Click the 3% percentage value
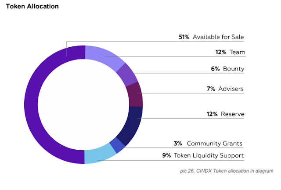Image resolution: width=281 pixels, height=190 pixels. 178,144
